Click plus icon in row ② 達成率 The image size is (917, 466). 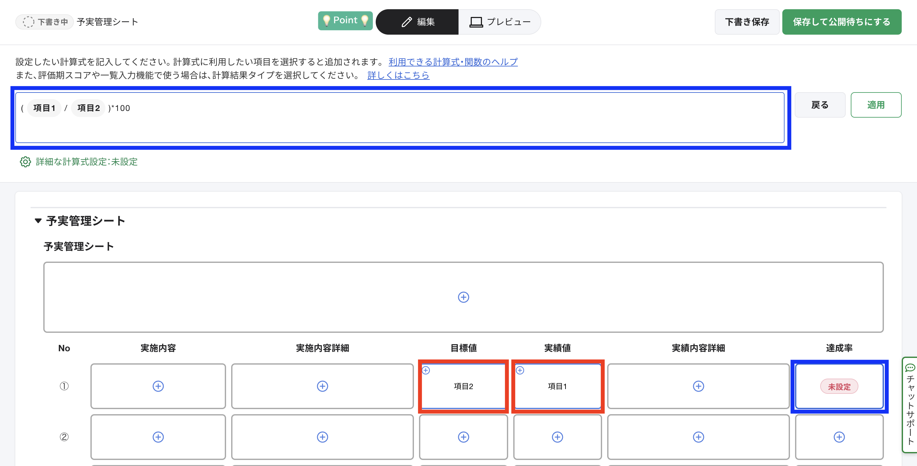[x=839, y=437]
